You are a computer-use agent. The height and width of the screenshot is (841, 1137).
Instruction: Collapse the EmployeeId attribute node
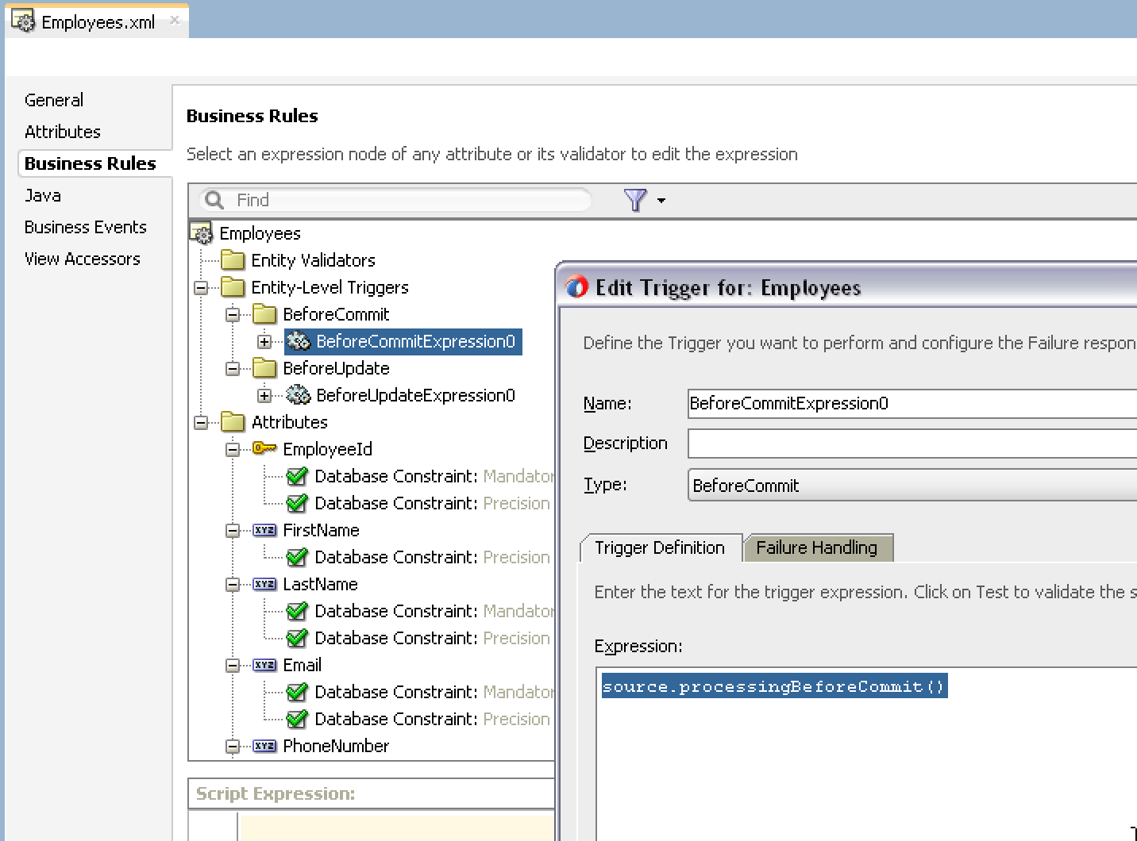click(233, 449)
